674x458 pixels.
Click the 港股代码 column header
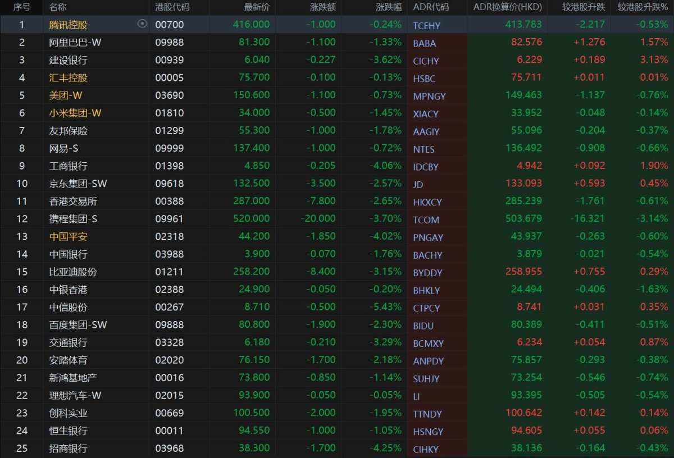click(x=172, y=7)
